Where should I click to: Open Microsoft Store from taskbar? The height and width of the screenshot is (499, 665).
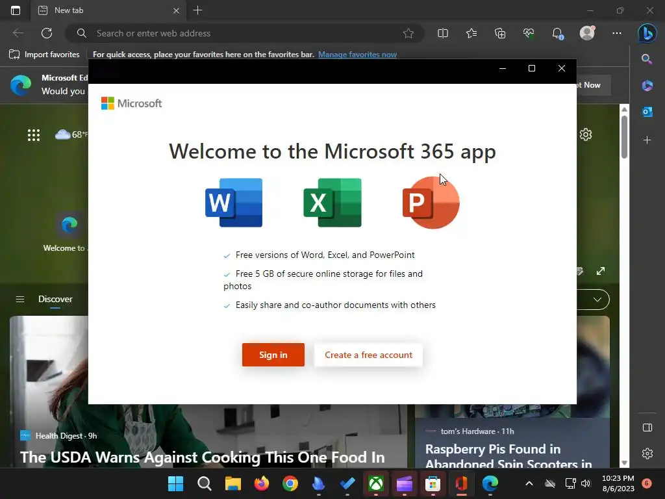click(433, 483)
